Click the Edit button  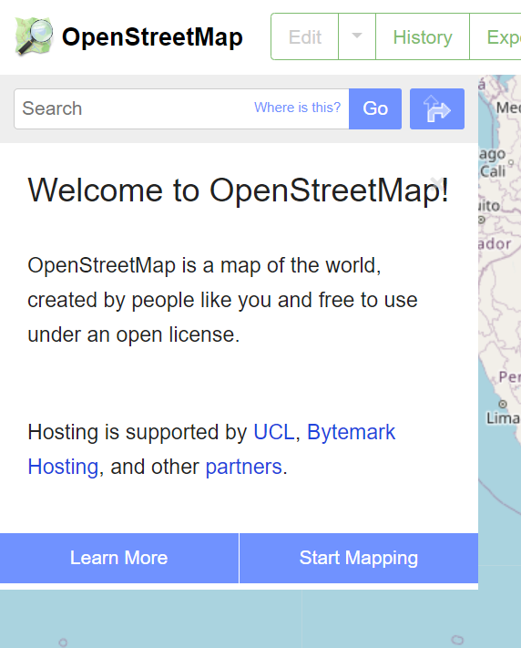pyautogui.click(x=304, y=36)
